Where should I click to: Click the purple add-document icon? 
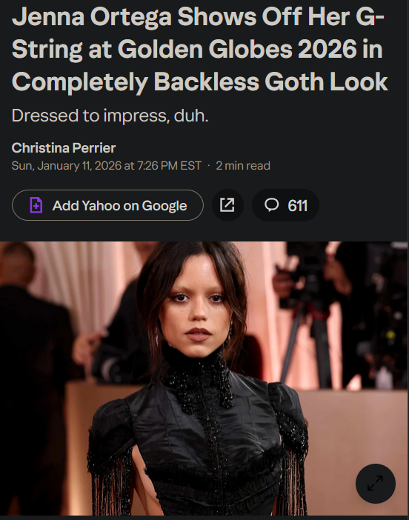point(36,205)
